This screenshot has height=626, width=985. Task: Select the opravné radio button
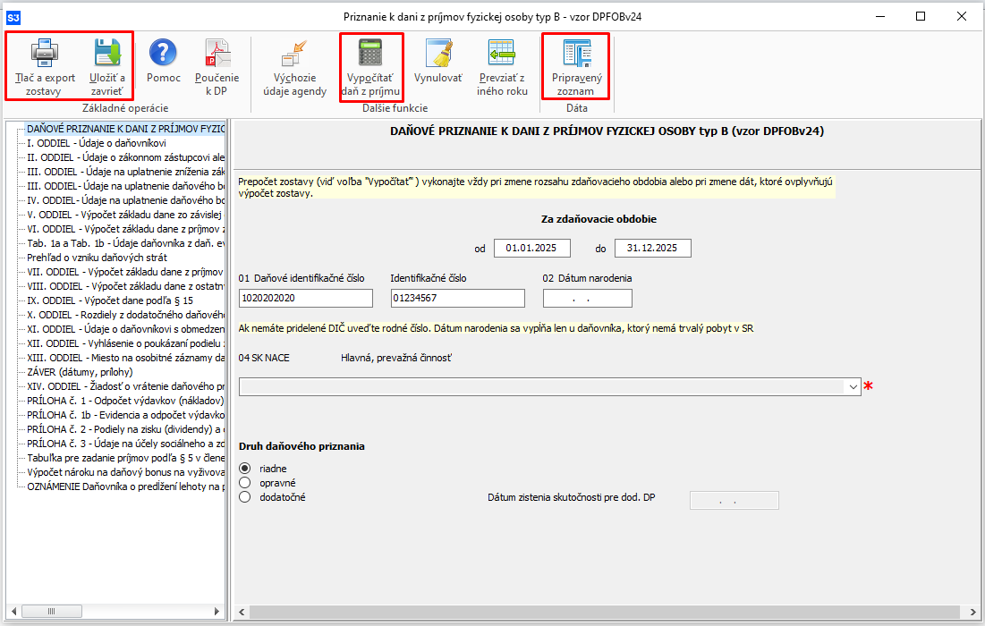point(245,483)
